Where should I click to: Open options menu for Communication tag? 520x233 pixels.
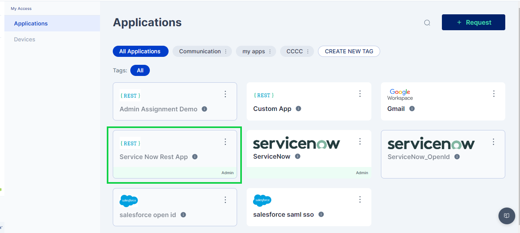pyautogui.click(x=226, y=52)
